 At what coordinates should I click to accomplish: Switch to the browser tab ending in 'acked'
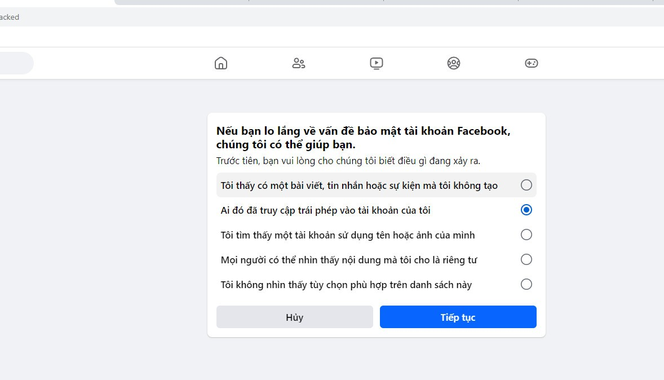click(x=10, y=17)
